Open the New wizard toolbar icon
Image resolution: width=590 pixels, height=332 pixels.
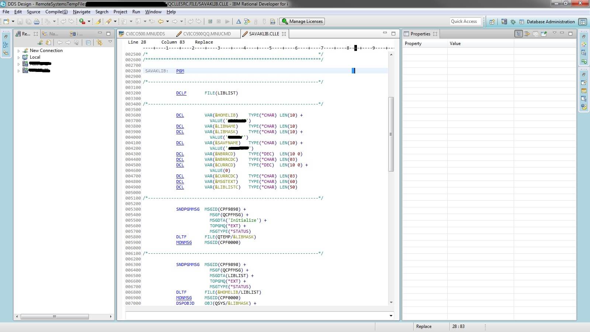[x=6, y=22]
